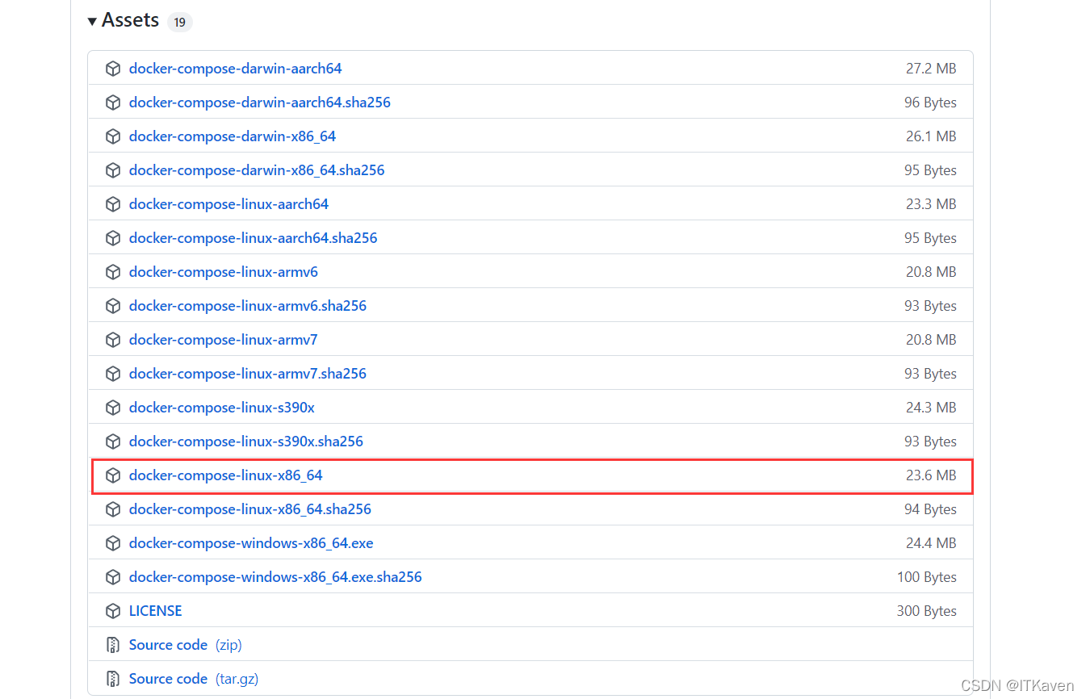Click the zip file icon beside Source code (zip)
The width and height of the screenshot is (1086, 699).
113,645
